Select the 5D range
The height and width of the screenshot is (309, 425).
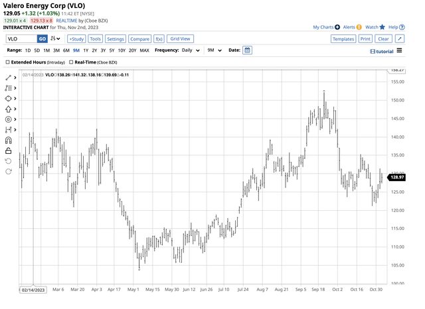(x=37, y=50)
